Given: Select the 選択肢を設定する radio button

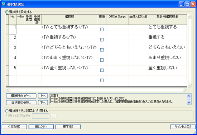Looking at the screenshot, I should pyautogui.click(x=7, y=12).
